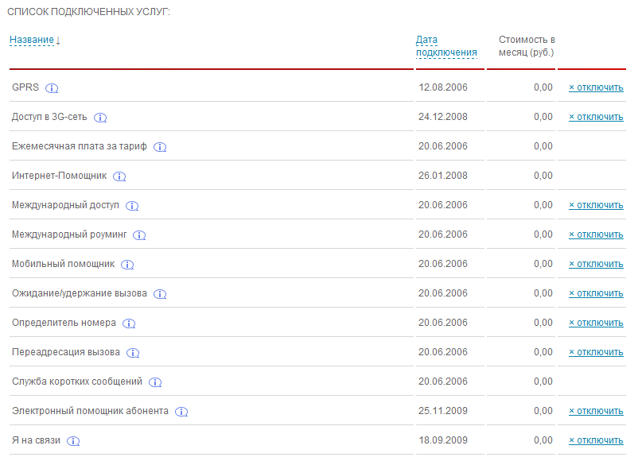Click отключить for Доступ в 3G-сеть

[596, 117]
